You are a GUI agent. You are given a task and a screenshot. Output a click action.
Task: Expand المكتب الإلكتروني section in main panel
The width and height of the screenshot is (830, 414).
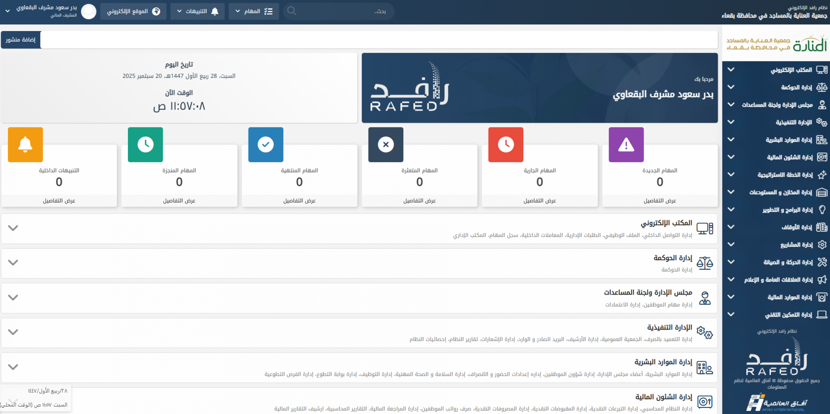(x=13, y=228)
